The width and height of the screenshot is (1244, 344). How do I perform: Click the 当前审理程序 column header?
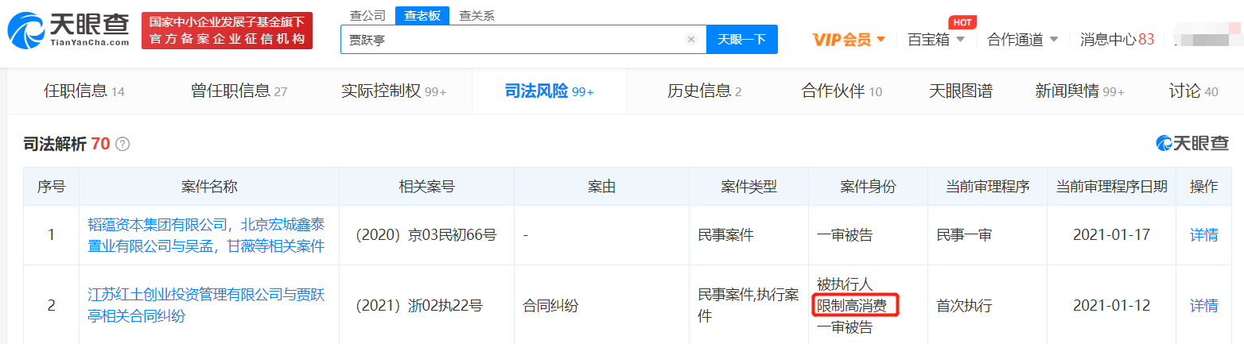click(x=987, y=187)
